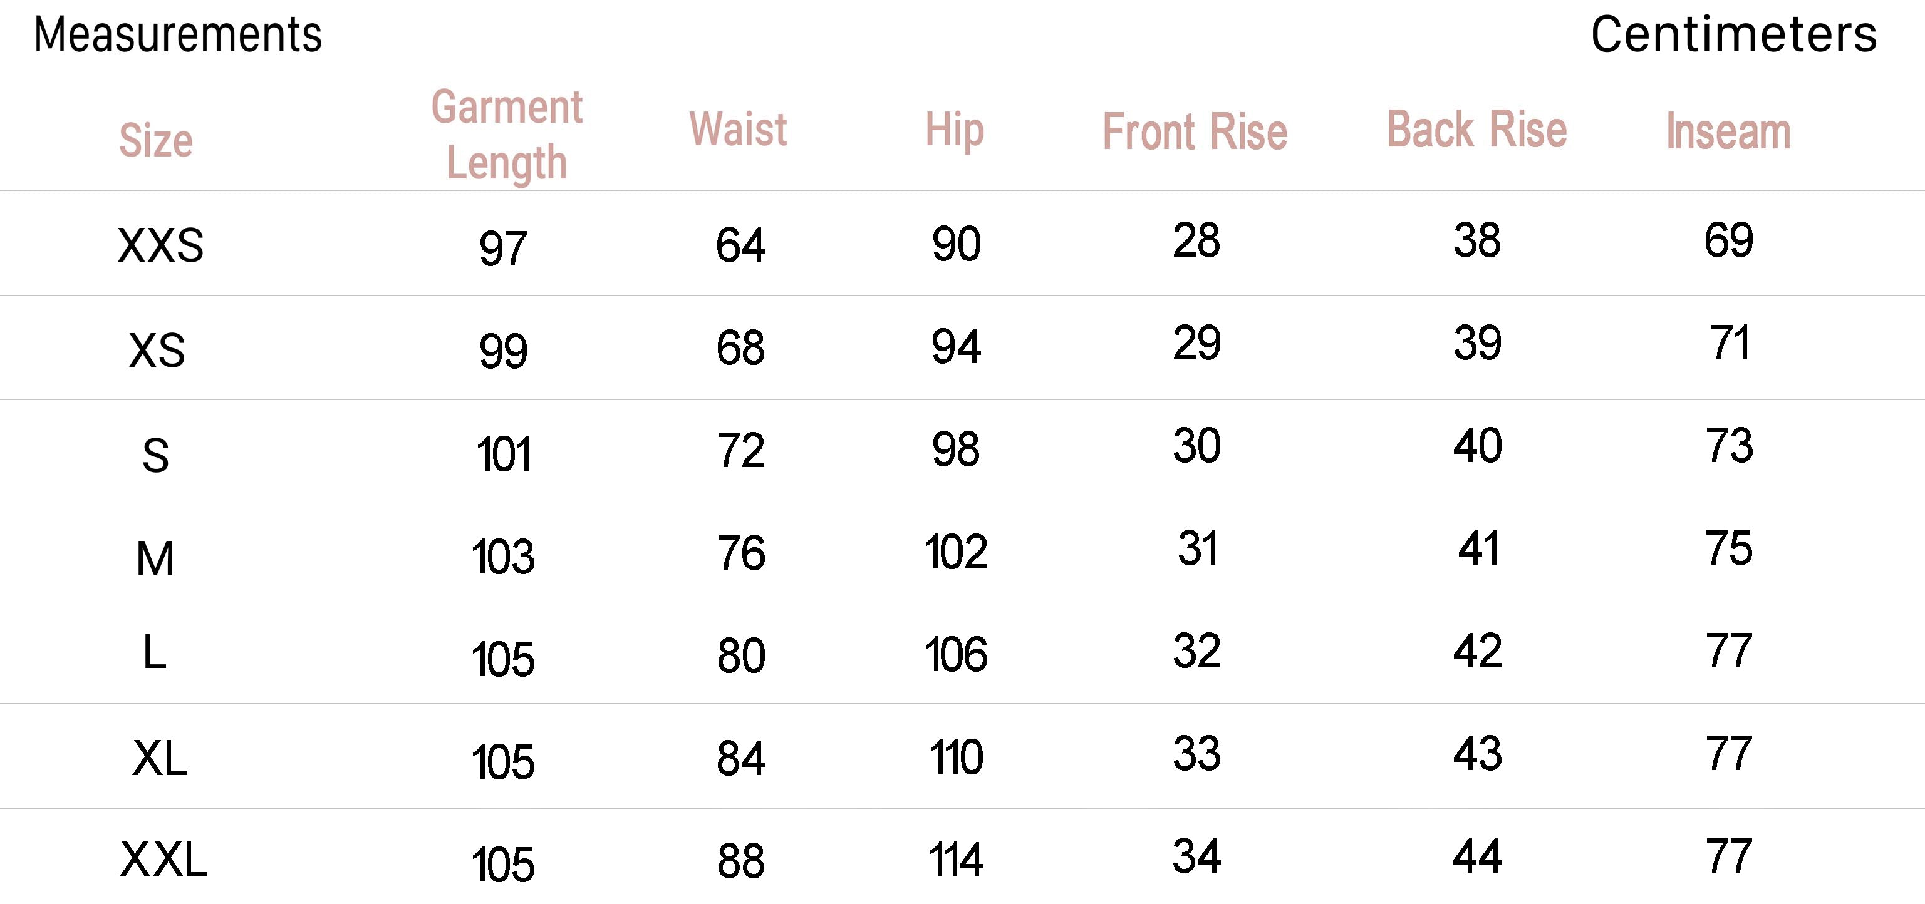This screenshot has width=1925, height=904.
Task: Select the Back Rise column header
Action: click(x=1476, y=129)
